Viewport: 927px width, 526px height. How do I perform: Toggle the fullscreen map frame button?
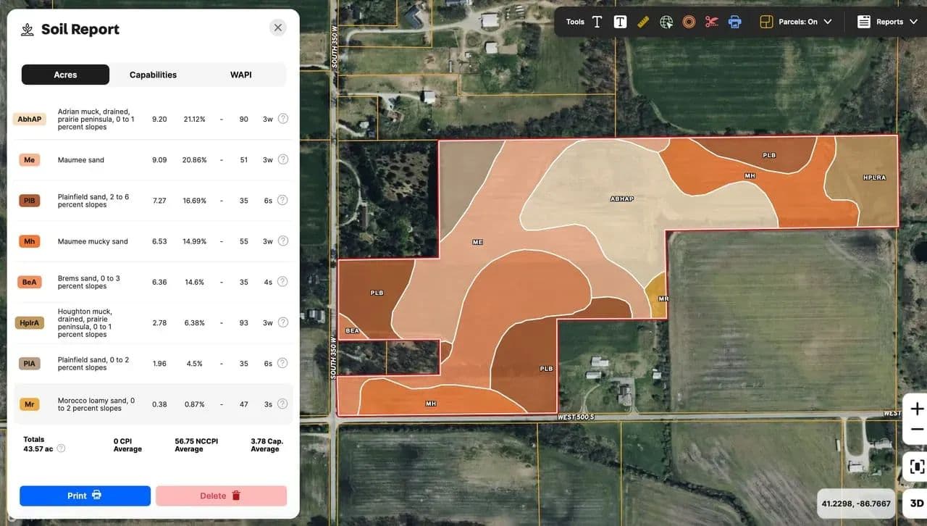(x=916, y=467)
